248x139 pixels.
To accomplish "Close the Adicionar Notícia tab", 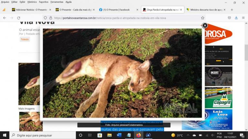I will [x=50, y=10].
